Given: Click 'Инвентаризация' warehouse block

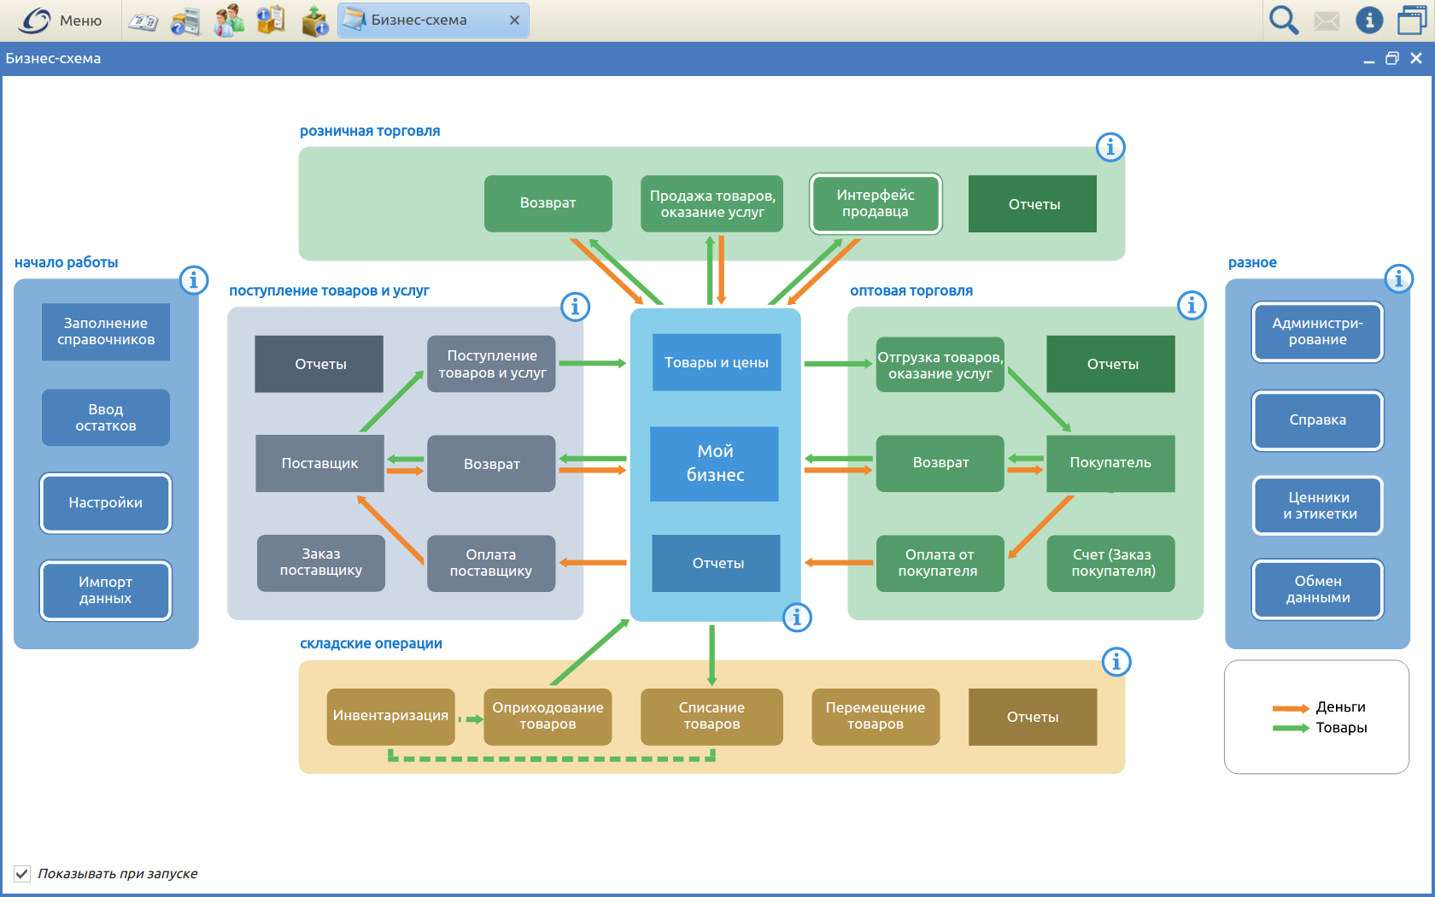Looking at the screenshot, I should coord(390,716).
